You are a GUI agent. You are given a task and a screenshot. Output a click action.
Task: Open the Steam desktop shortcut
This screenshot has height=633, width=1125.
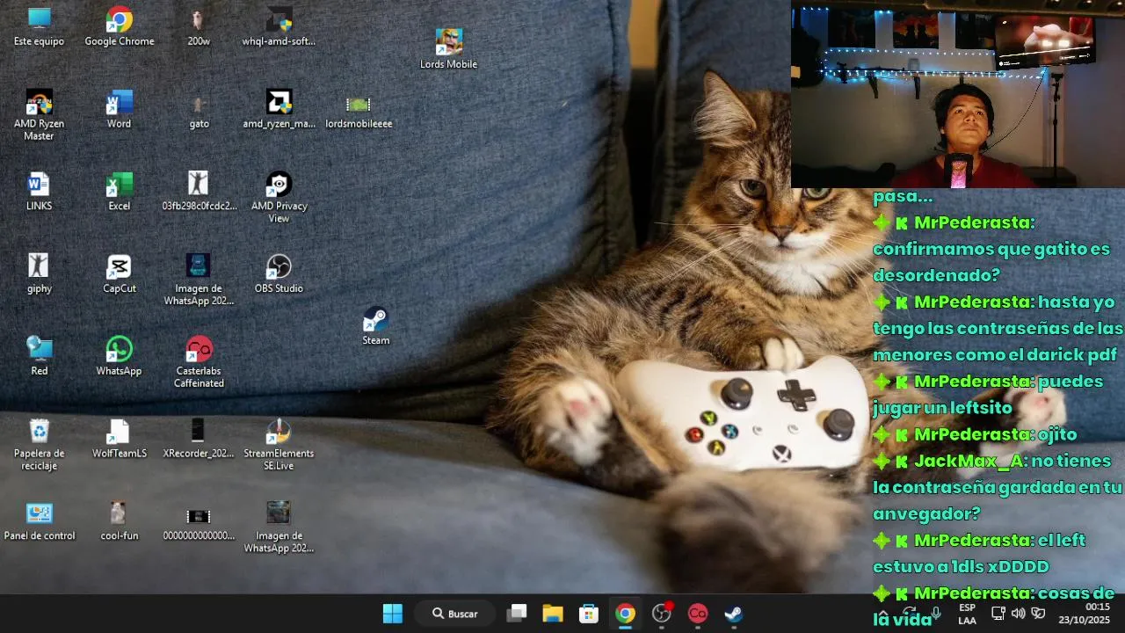click(375, 326)
